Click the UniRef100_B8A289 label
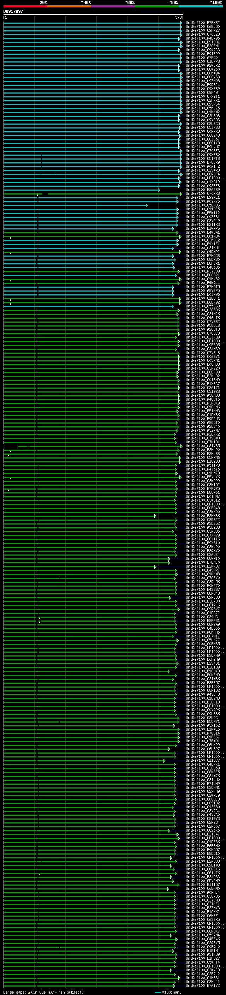The height and width of the screenshot is (995, 226). [x=203, y=190]
